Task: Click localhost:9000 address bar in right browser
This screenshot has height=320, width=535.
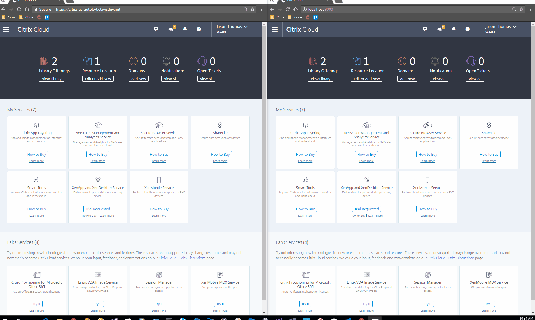Action: 321,9
